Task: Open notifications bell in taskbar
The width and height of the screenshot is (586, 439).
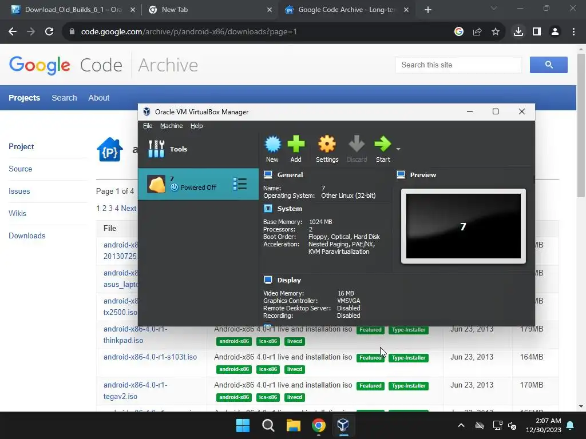Action: point(571,425)
